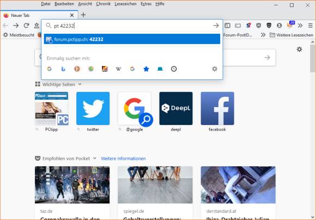The width and height of the screenshot is (316, 220).
Task: Open the mask extension icon
Action: point(269,26)
